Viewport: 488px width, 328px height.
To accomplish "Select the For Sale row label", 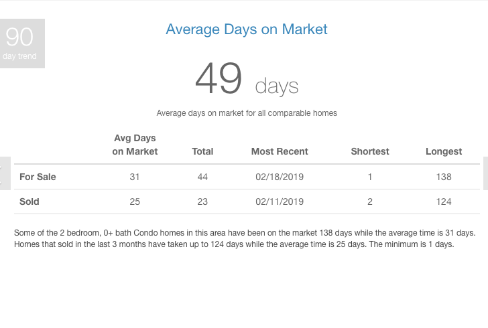I will pyautogui.click(x=38, y=177).
